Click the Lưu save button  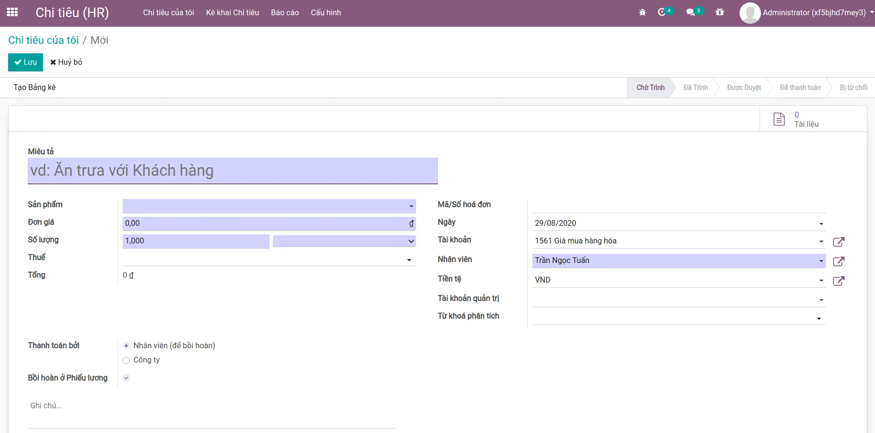coord(25,62)
